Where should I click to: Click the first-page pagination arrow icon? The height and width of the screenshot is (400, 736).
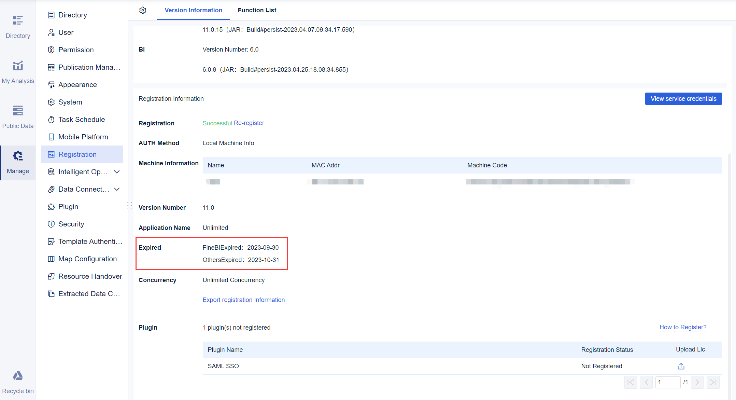pyautogui.click(x=631, y=382)
